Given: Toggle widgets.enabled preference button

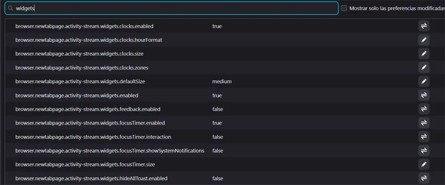Looking at the screenshot, I should (424, 95).
